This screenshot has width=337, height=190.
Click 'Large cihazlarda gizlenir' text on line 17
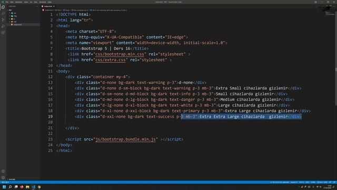point(247,105)
